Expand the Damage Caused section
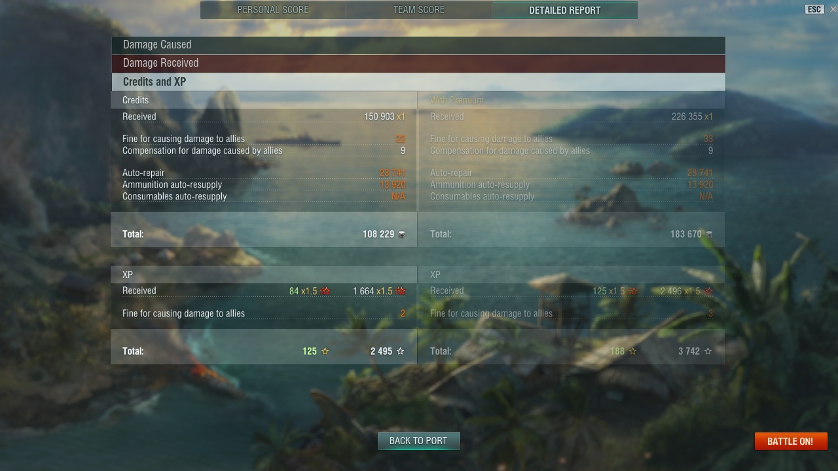Screen dimensions: 838x471 [418, 45]
